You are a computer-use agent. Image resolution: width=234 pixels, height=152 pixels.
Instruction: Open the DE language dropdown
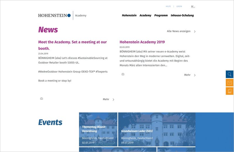pos(193,6)
